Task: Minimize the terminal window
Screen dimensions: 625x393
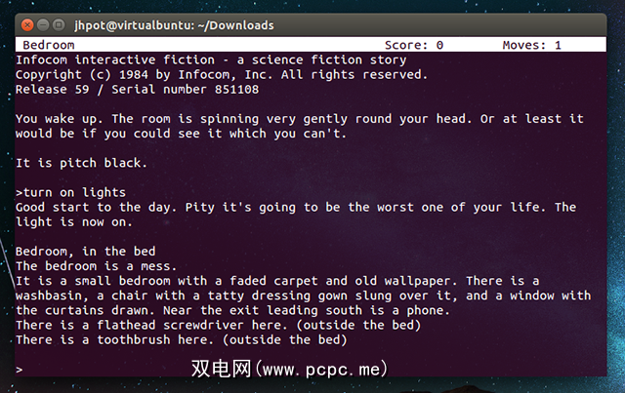Action: point(43,25)
